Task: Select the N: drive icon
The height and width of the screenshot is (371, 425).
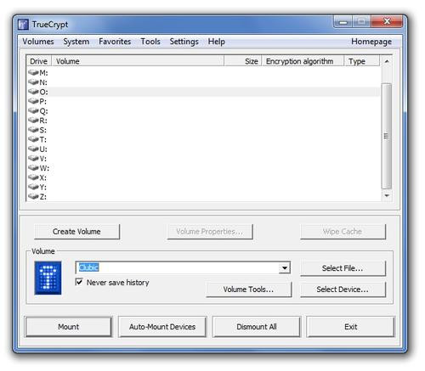Action: 33,82
